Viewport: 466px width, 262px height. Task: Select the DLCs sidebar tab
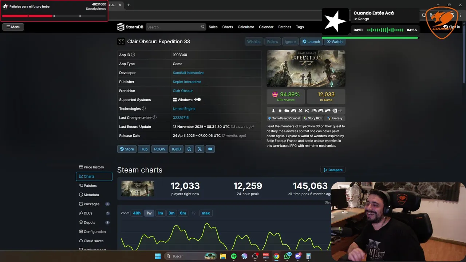pyautogui.click(x=94, y=213)
